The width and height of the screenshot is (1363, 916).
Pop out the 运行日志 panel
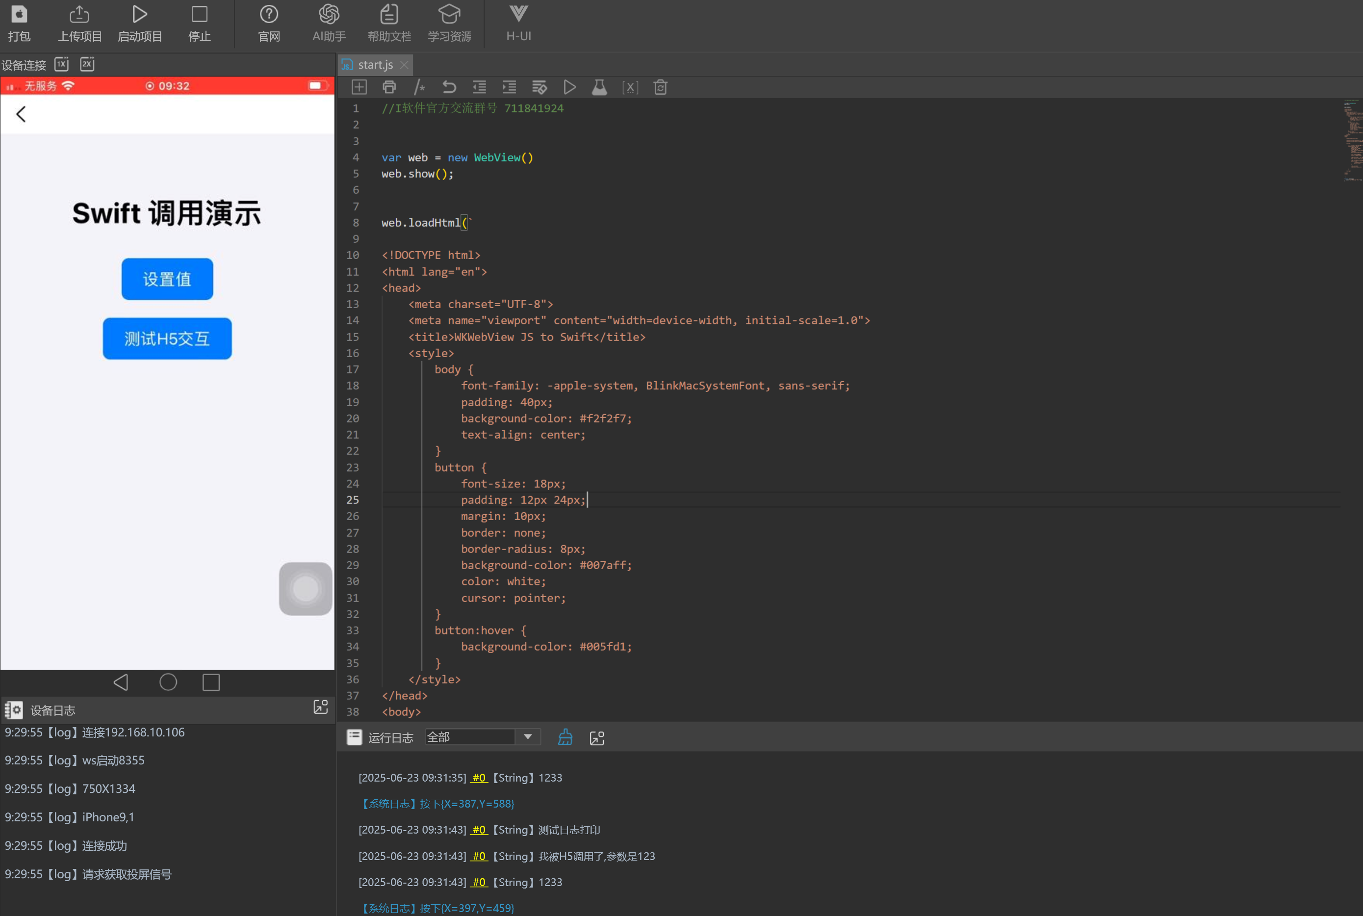(597, 738)
